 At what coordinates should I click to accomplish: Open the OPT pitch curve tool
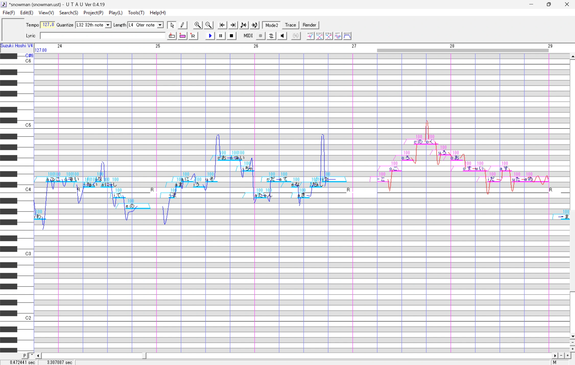338,36
